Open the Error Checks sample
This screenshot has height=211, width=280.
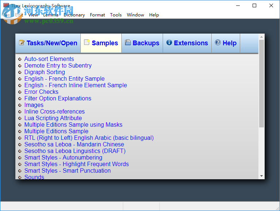point(41,92)
